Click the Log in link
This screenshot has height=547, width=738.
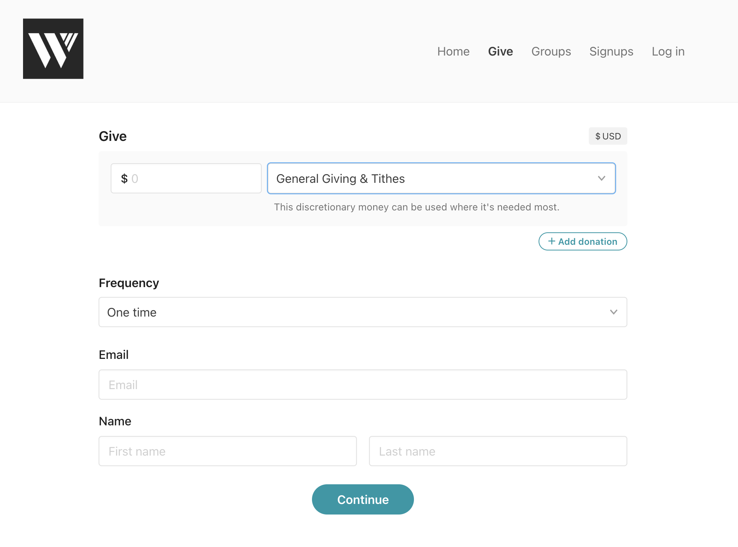(668, 51)
